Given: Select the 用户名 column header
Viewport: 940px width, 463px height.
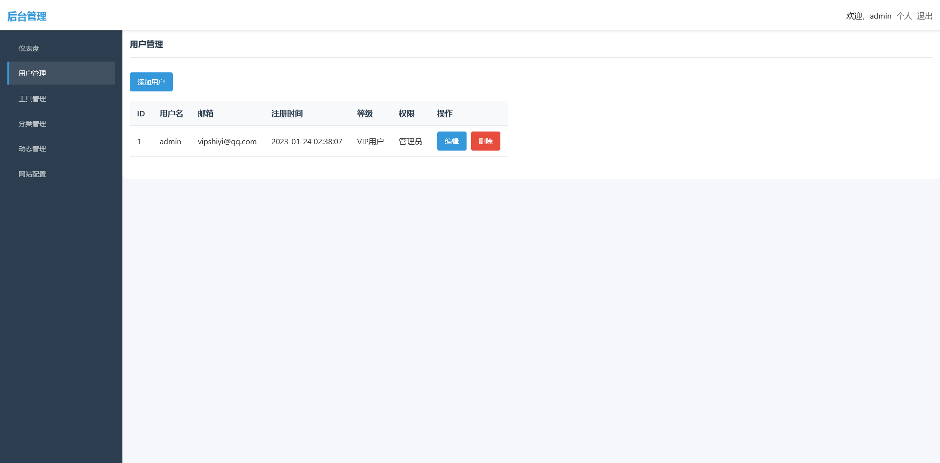Looking at the screenshot, I should coord(171,113).
